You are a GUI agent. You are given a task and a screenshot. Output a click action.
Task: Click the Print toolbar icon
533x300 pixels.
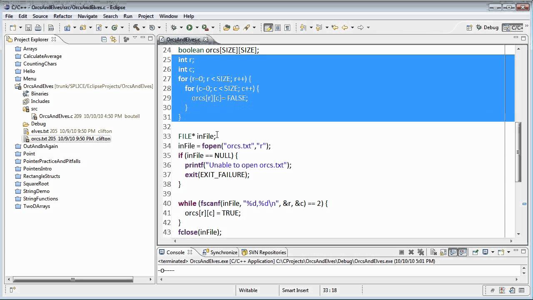point(38,27)
